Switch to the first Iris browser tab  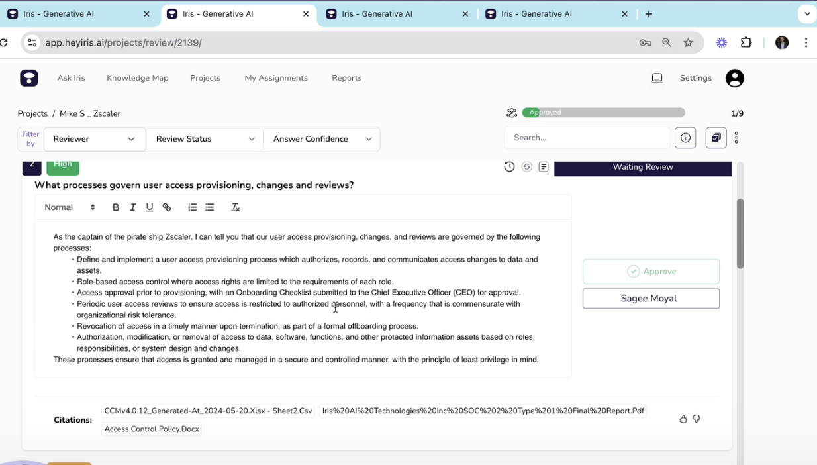tap(78, 13)
